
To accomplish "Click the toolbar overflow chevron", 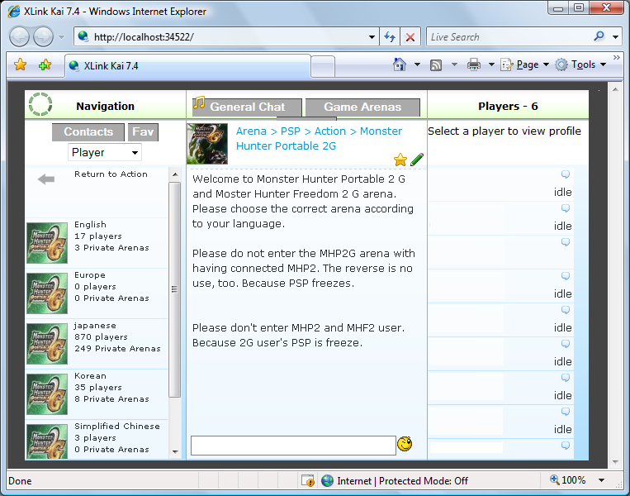I will (x=616, y=58).
